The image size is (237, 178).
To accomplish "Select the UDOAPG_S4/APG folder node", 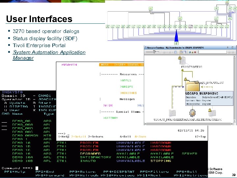I will (172, 113).
